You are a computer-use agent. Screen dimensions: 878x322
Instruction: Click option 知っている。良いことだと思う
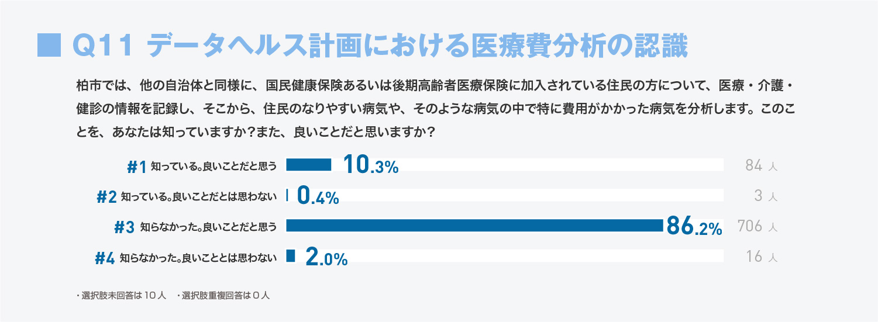pyautogui.click(x=214, y=167)
